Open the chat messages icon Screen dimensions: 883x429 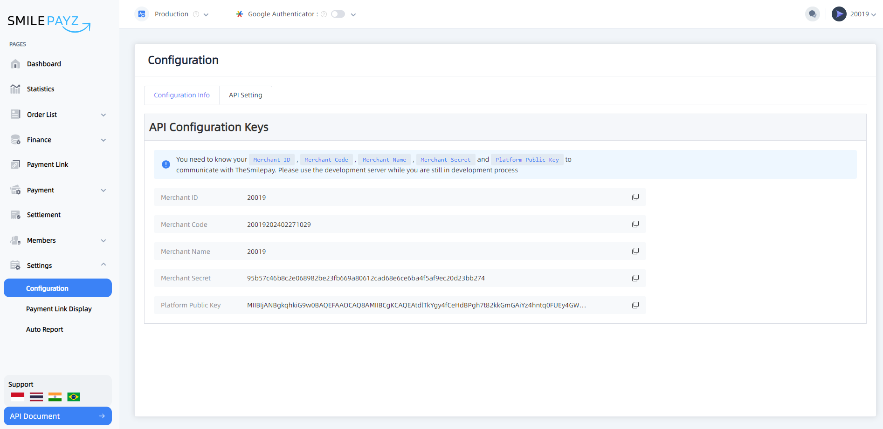(x=813, y=14)
